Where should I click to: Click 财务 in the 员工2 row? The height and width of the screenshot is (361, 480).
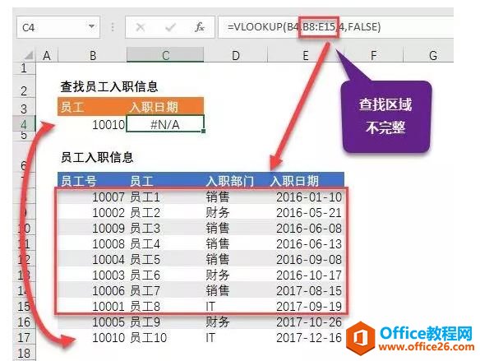coord(217,212)
